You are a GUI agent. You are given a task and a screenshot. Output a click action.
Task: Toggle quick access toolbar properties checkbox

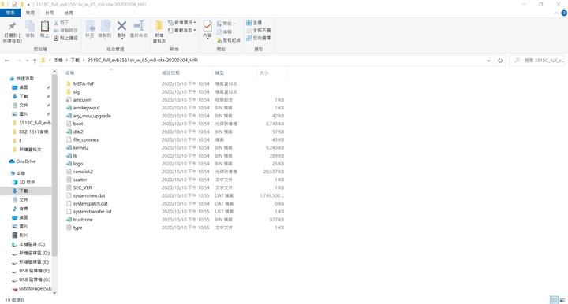click(x=14, y=5)
